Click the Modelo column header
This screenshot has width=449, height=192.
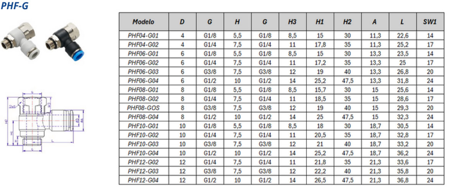[x=143, y=22]
